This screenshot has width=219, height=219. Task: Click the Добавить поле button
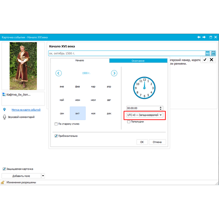21,176
